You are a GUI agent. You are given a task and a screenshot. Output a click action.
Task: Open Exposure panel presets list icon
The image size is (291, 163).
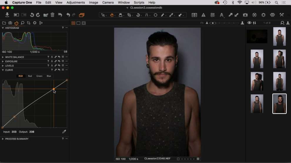tap(63, 61)
